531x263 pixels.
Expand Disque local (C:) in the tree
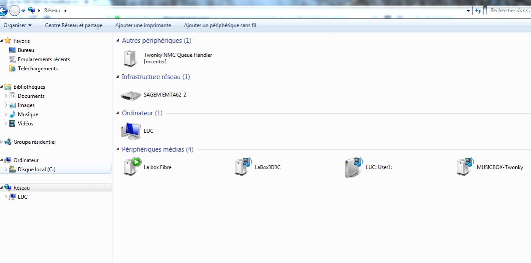(6, 170)
